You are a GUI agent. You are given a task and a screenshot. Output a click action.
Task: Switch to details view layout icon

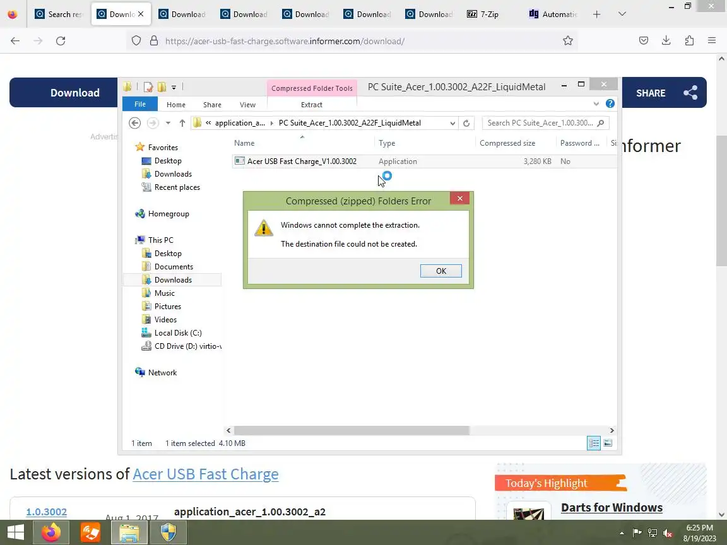click(593, 443)
